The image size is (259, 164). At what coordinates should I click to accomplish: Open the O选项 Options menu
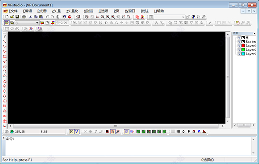coord(103,11)
